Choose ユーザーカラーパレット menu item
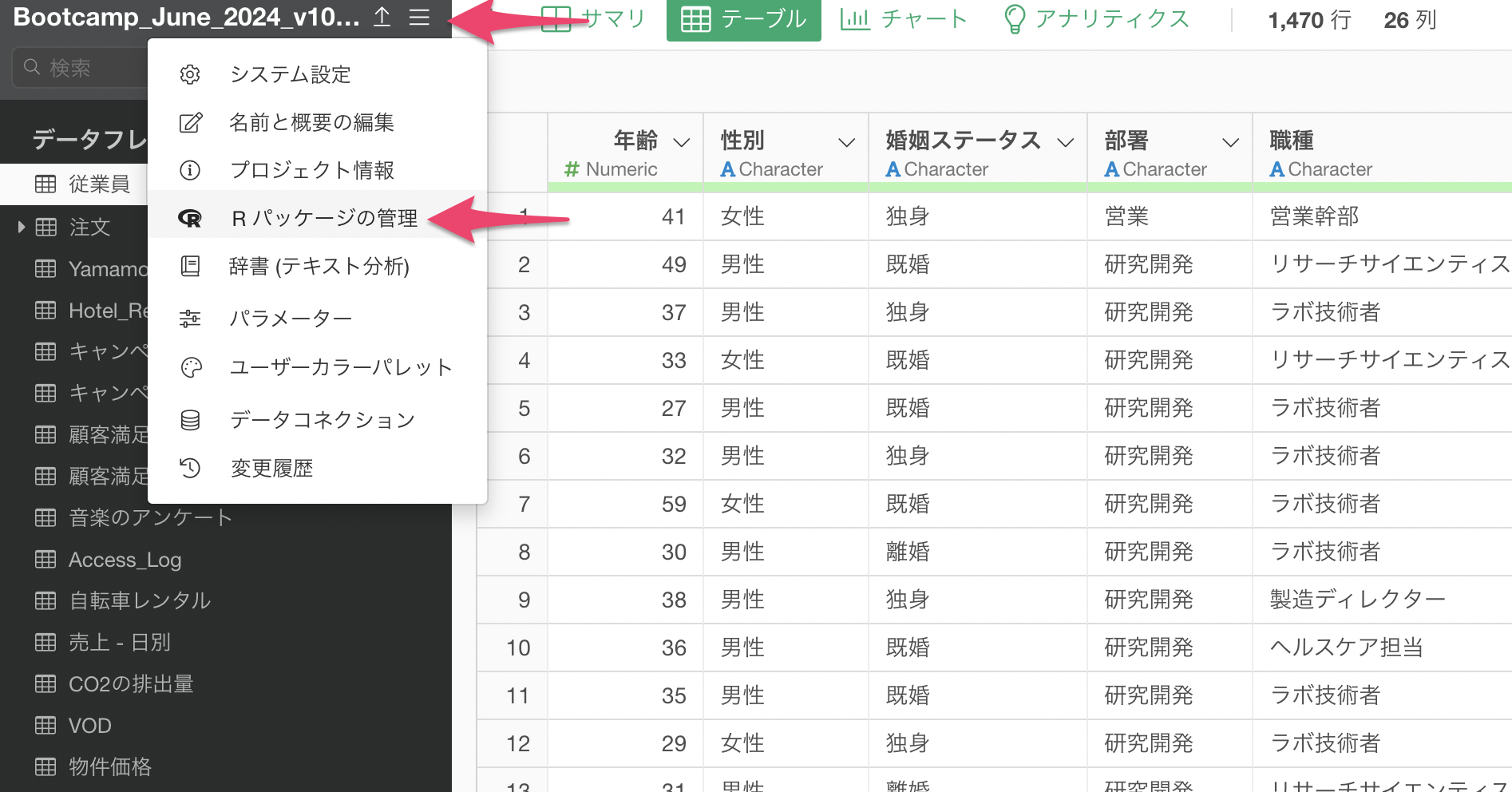This screenshot has width=1512, height=792. 318,367
